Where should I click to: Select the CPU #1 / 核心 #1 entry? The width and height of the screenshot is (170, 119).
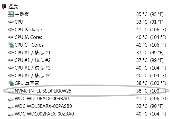point(32,53)
